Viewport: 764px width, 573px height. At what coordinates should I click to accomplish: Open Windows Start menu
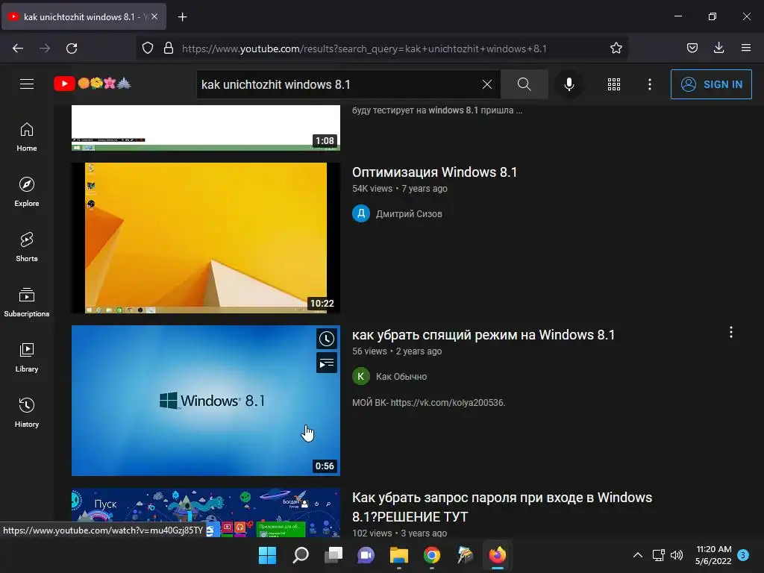pyautogui.click(x=267, y=555)
